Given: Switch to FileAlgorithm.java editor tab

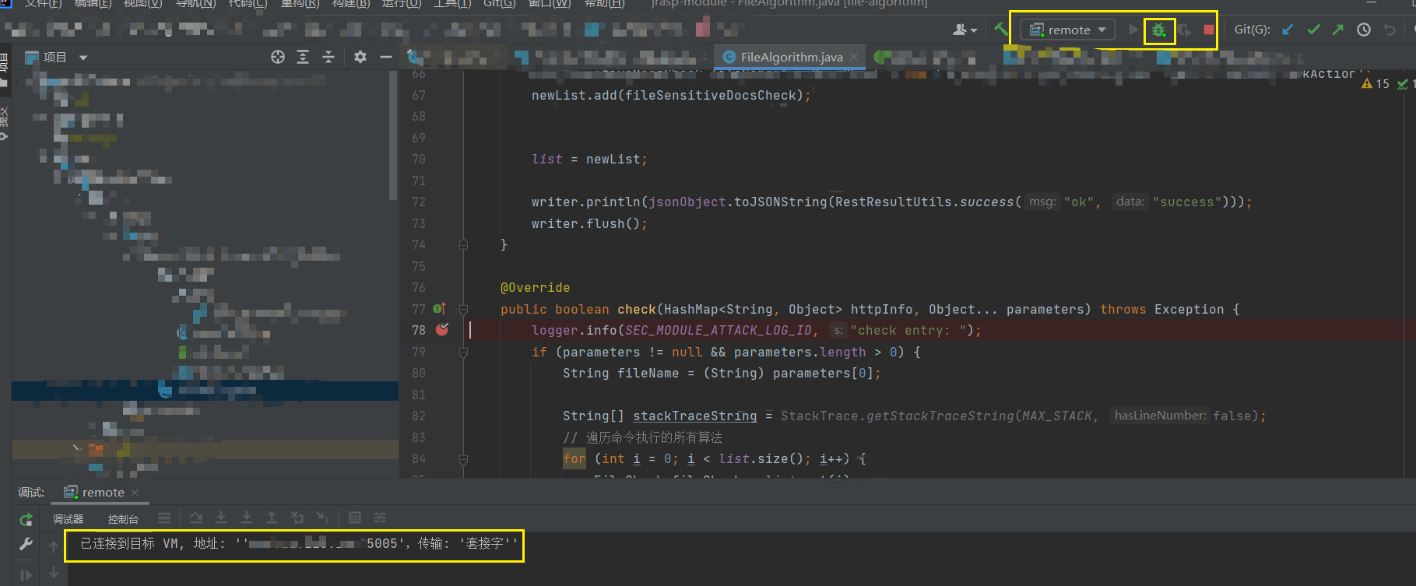Looking at the screenshot, I should click(x=791, y=57).
